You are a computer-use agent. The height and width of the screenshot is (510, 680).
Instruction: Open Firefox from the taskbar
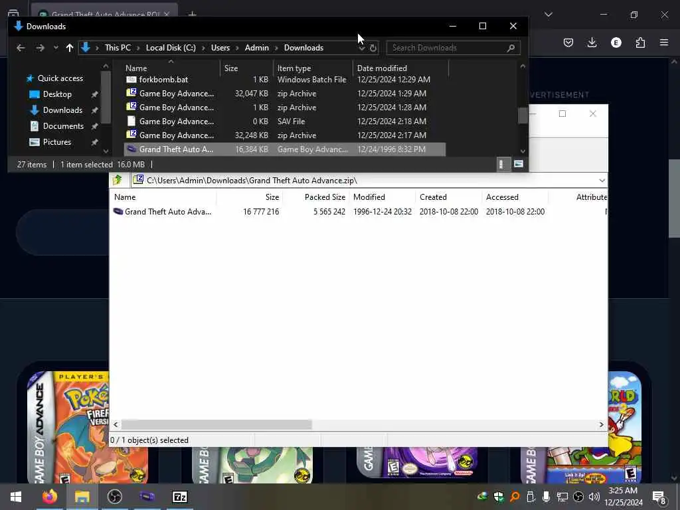pyautogui.click(x=49, y=497)
